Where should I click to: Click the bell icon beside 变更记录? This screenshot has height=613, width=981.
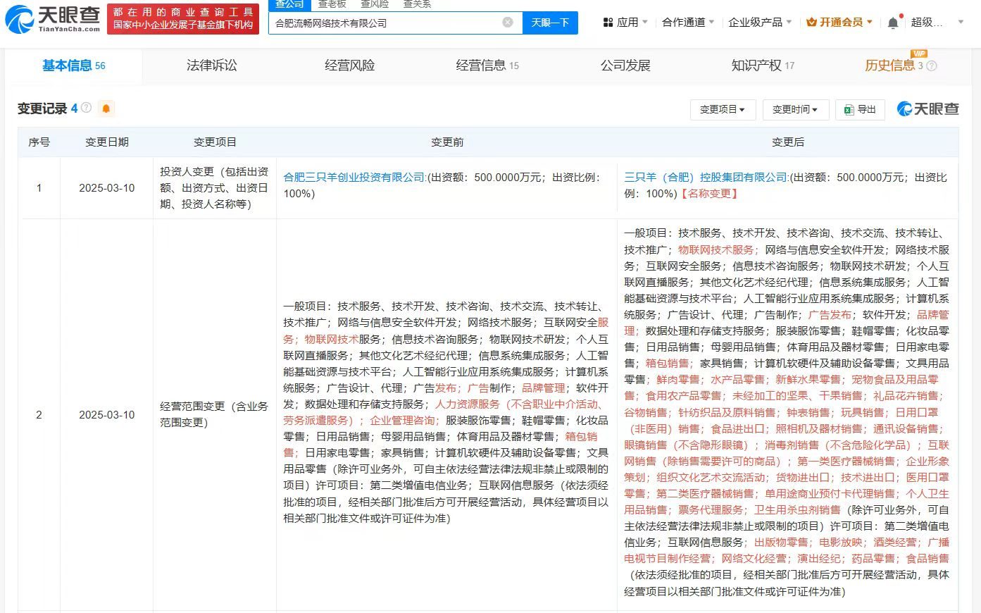106,108
